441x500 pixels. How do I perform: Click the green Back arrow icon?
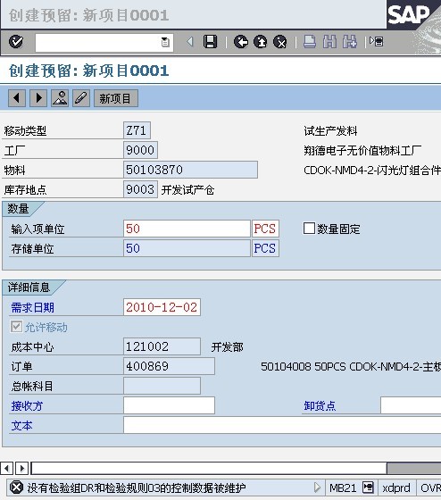(x=241, y=42)
